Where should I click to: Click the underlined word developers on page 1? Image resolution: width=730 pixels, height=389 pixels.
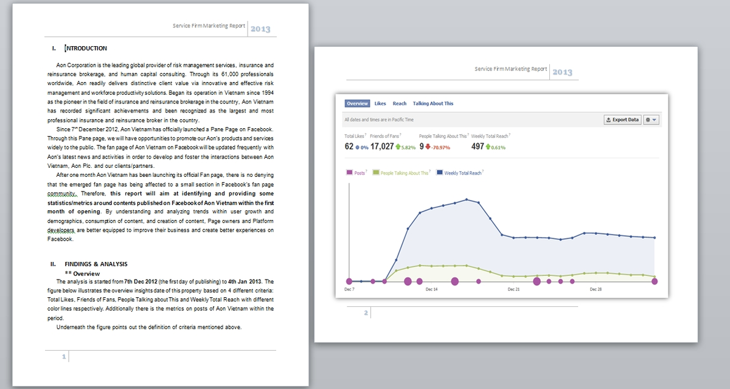[x=62, y=230]
